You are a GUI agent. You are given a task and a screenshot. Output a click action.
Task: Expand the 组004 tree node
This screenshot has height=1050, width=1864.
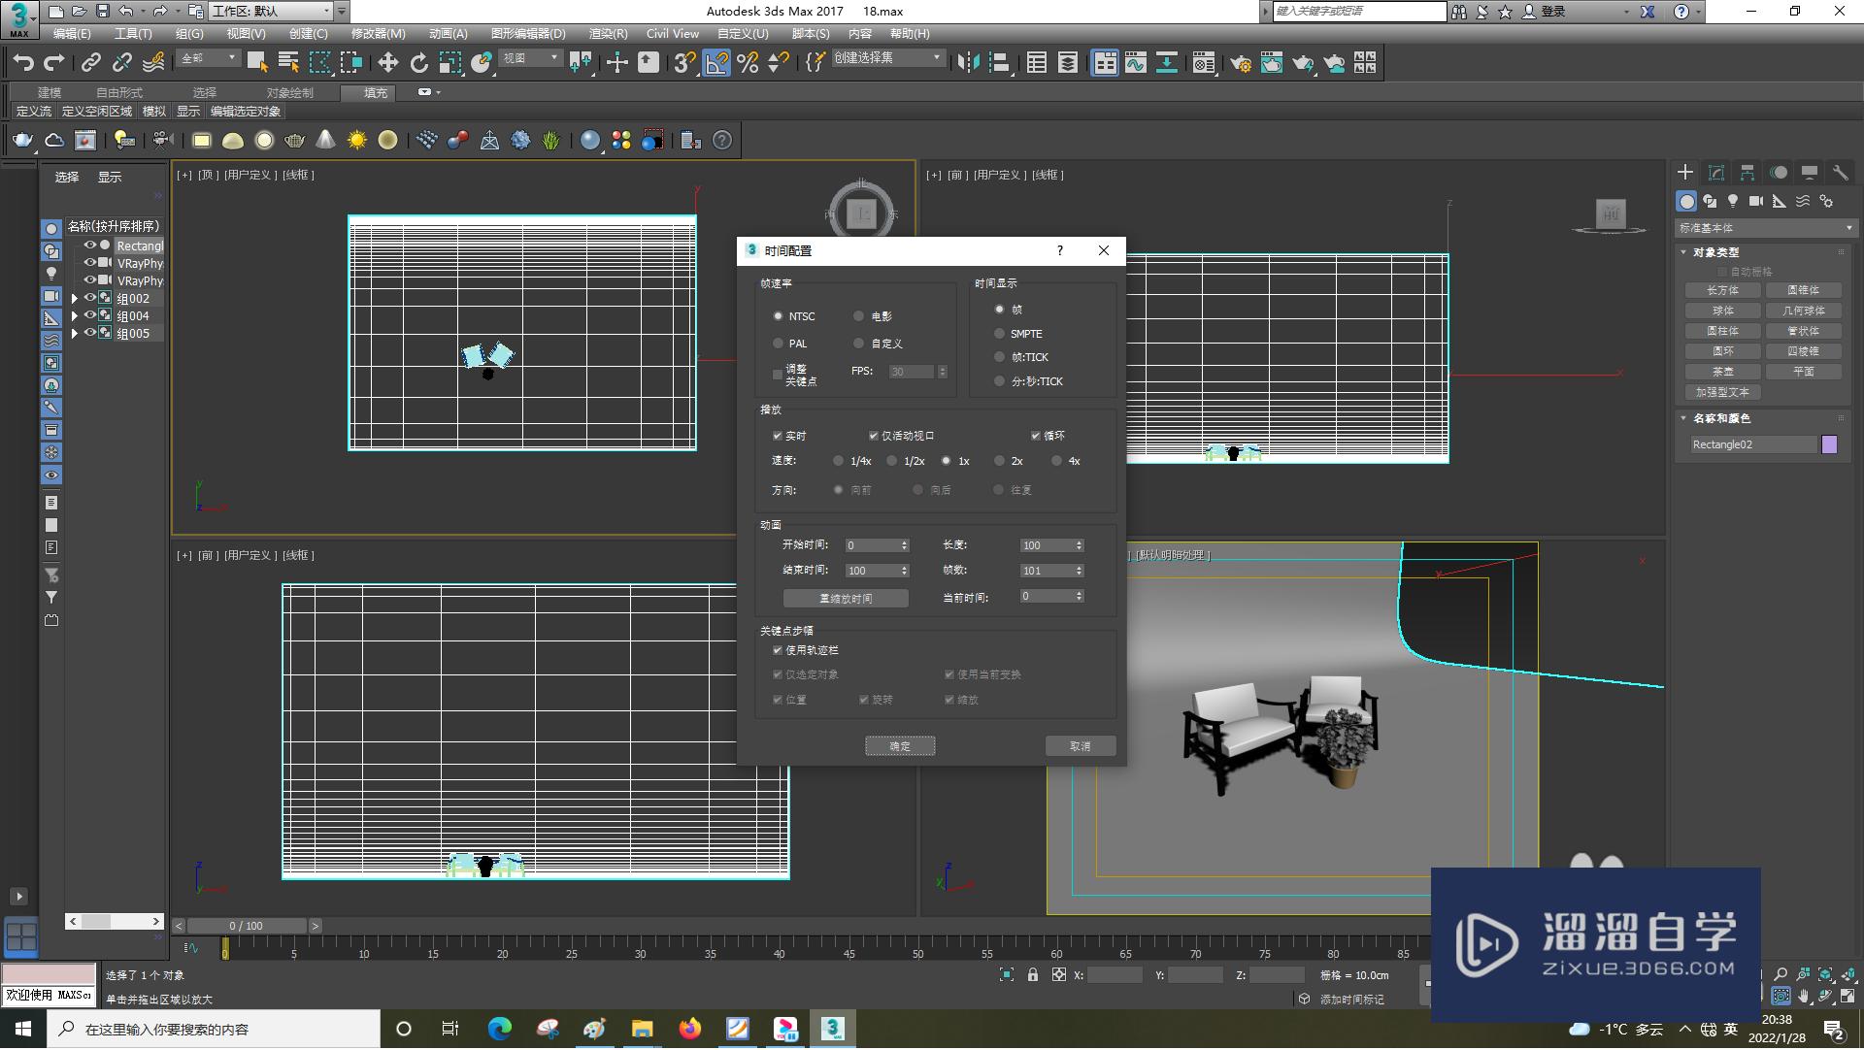(x=74, y=316)
